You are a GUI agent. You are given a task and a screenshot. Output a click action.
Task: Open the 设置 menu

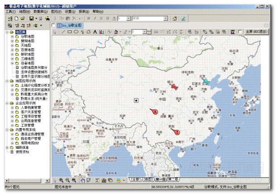pyautogui.click(x=70, y=12)
